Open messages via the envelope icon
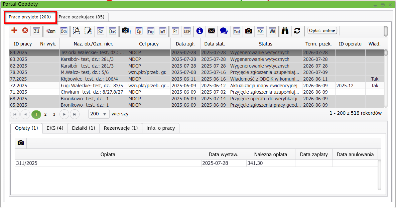The width and height of the screenshot is (396, 208). point(212,31)
